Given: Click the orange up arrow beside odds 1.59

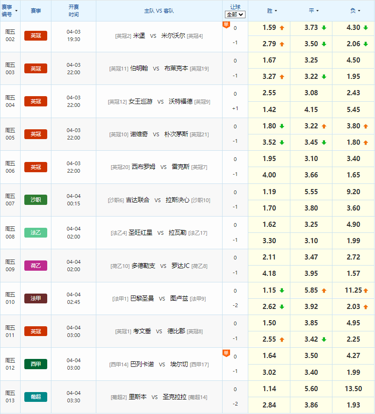Looking at the screenshot, I should [x=281, y=28].
